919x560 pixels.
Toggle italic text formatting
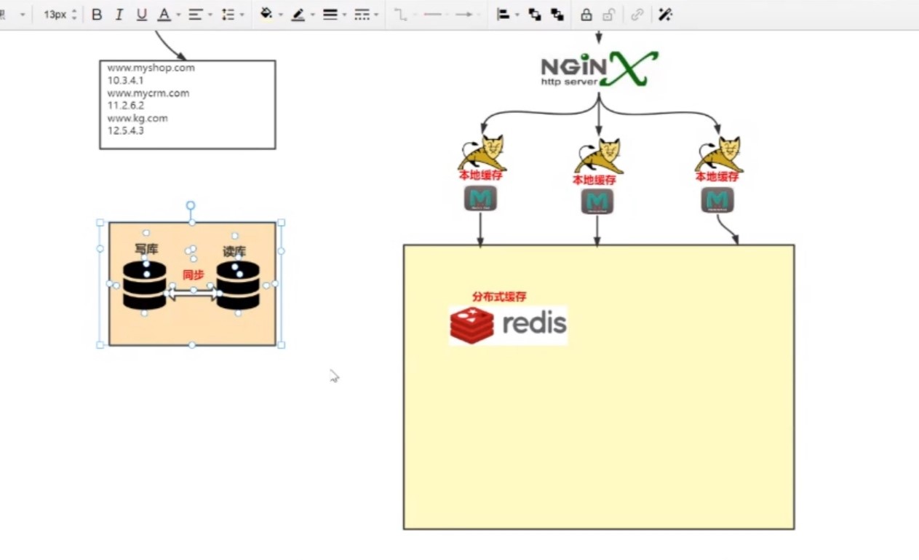click(x=119, y=15)
